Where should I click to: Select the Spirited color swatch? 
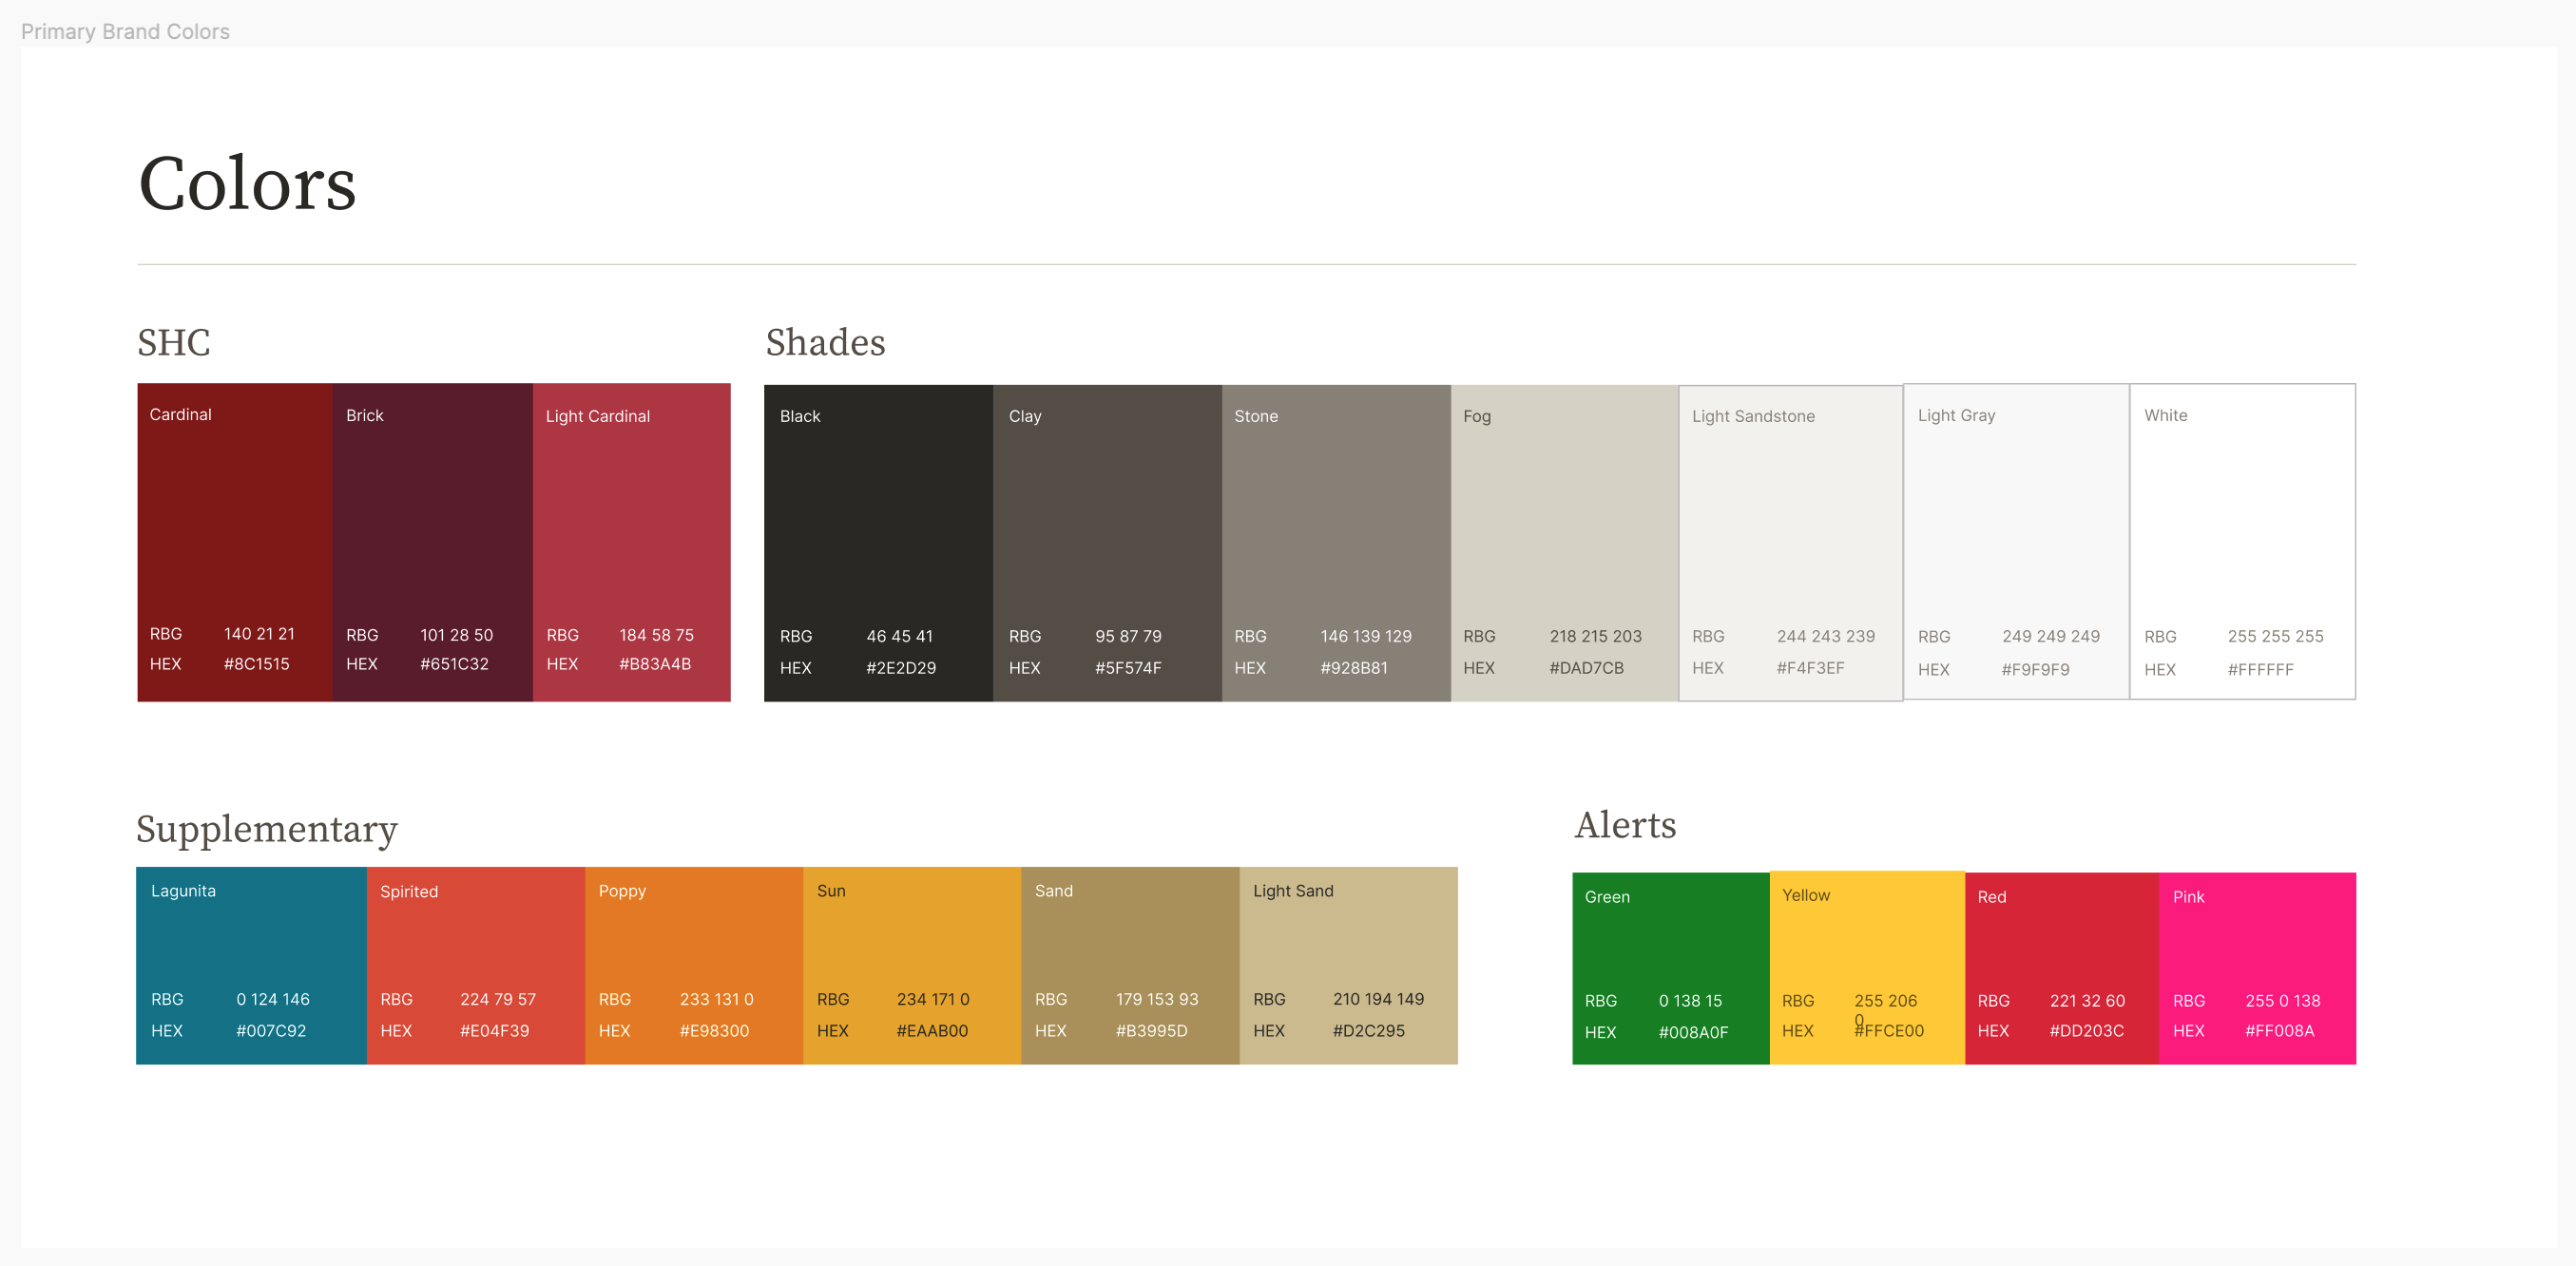tap(476, 965)
